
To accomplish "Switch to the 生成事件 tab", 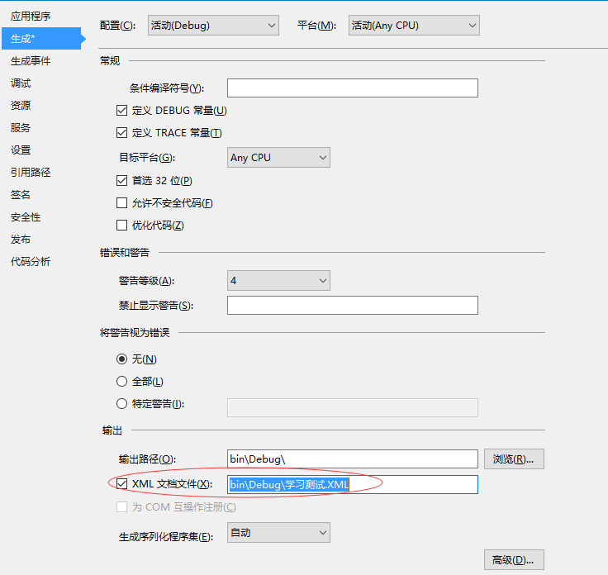I will pyautogui.click(x=31, y=61).
